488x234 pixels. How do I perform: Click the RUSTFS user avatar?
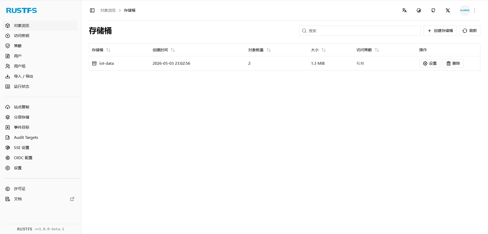tap(465, 10)
